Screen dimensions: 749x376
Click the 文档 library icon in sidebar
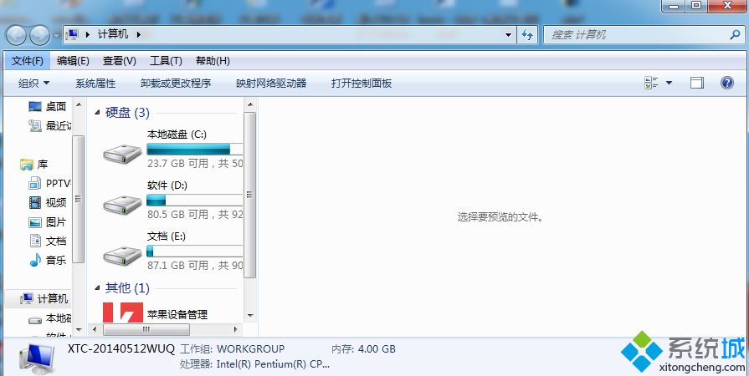[35, 241]
